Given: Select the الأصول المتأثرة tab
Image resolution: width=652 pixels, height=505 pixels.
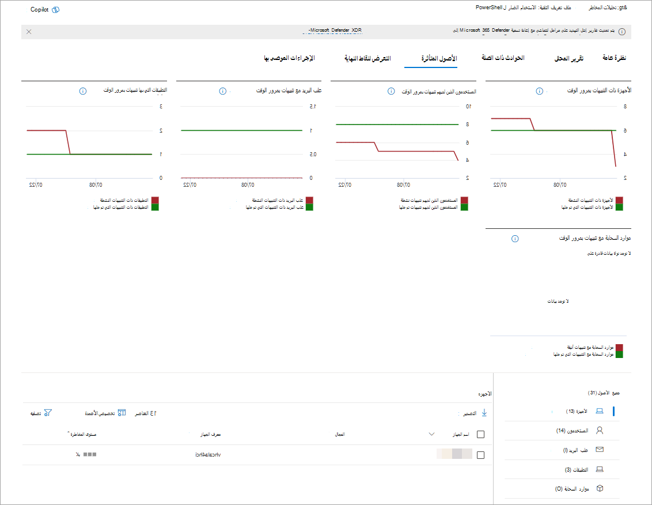Looking at the screenshot, I should (x=439, y=58).
